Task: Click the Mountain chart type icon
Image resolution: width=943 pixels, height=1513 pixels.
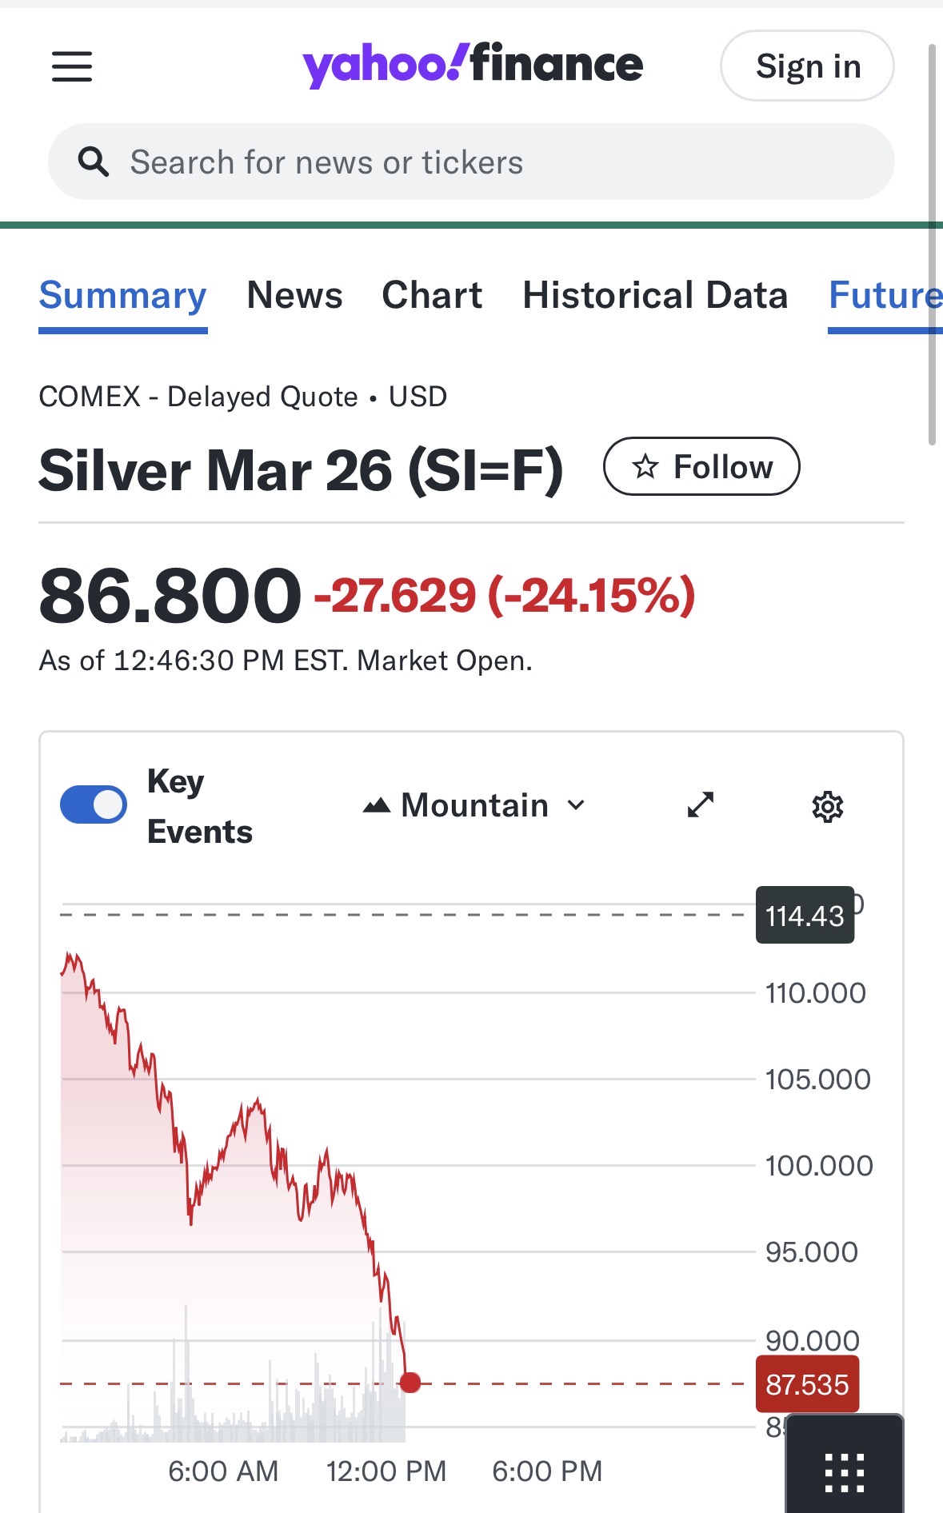Action: point(377,805)
